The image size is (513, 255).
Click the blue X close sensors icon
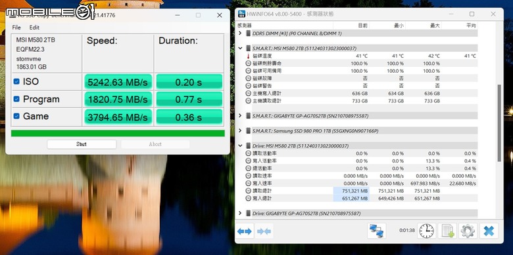(x=489, y=231)
